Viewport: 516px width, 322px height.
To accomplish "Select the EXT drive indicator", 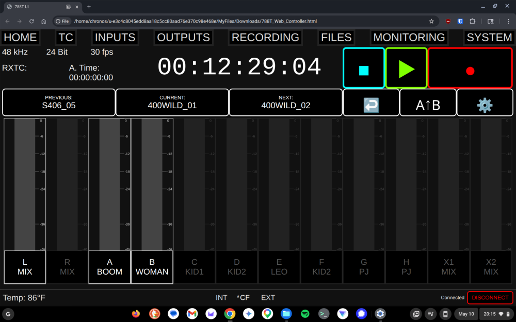I will click(268, 298).
